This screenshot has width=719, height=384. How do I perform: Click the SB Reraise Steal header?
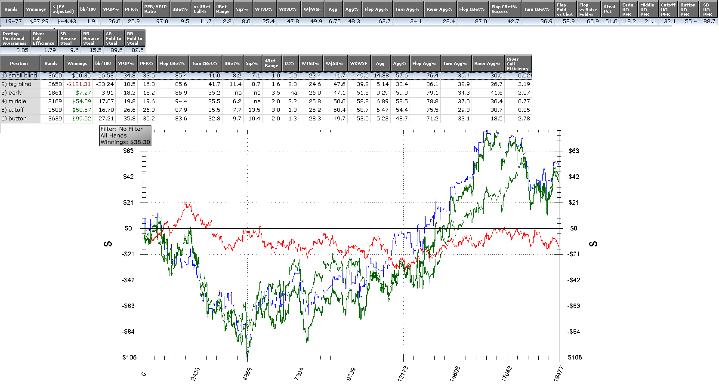coord(69,38)
